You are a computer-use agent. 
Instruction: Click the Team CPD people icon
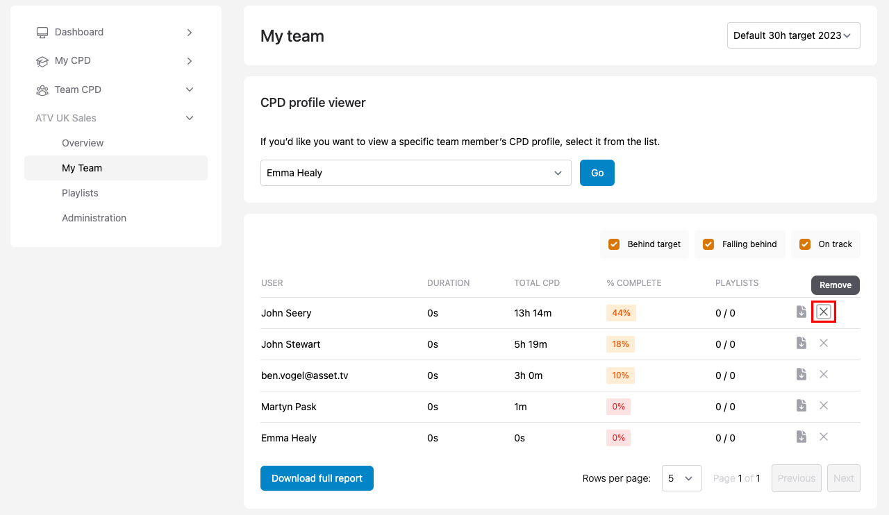pos(42,90)
